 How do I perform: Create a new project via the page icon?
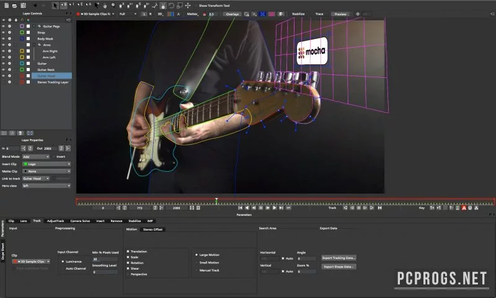[x=7, y=6]
